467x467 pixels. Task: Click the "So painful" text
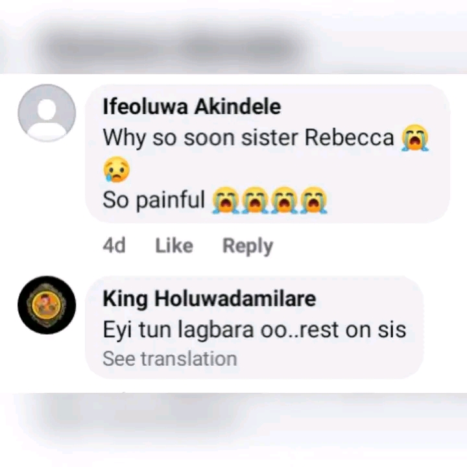pyautogui.click(x=154, y=200)
